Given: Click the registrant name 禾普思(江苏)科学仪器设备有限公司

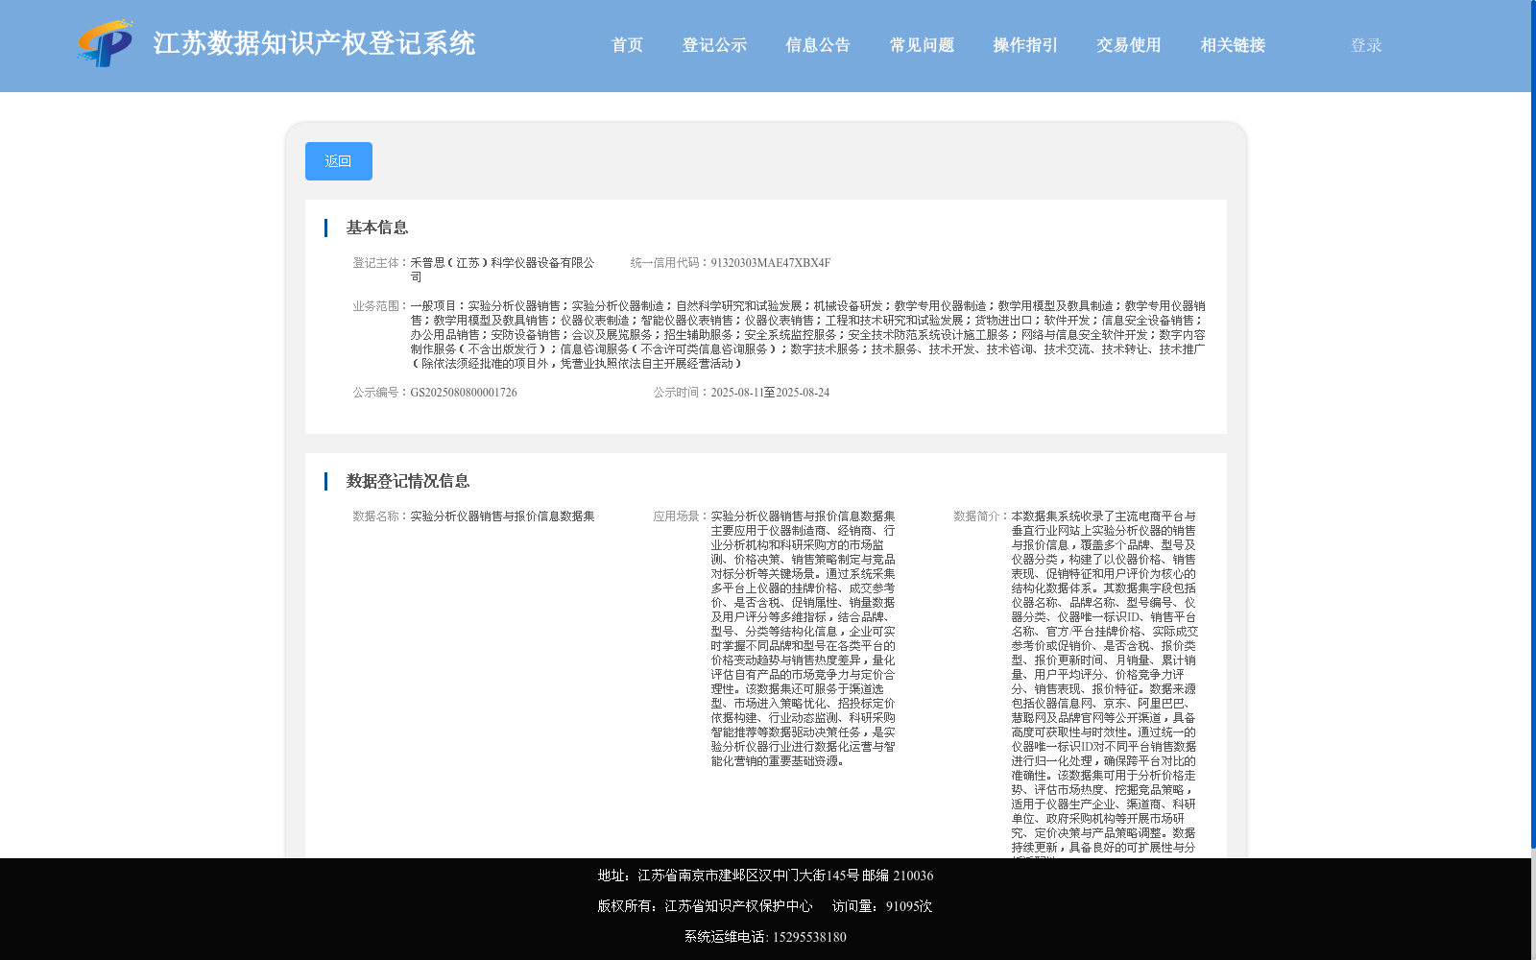Looking at the screenshot, I should (503, 270).
